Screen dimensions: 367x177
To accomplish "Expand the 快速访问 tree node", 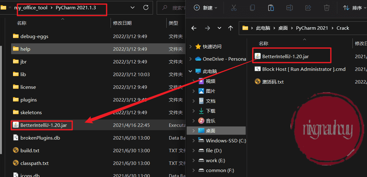I will coord(190,46).
